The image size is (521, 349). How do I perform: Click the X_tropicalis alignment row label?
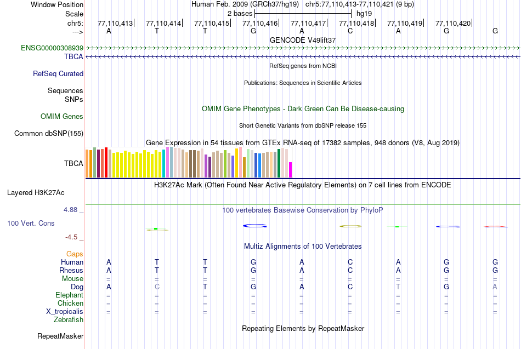(65, 312)
